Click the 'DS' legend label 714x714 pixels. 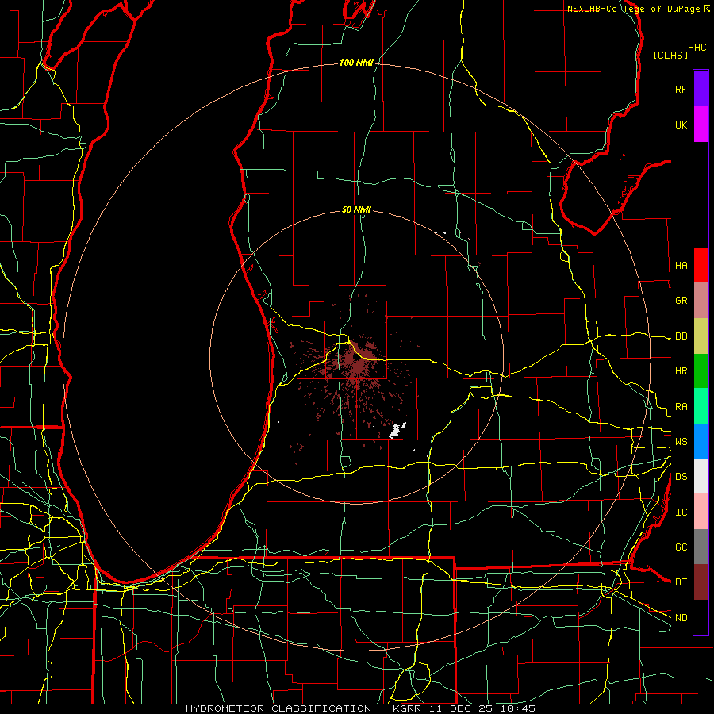681,477
